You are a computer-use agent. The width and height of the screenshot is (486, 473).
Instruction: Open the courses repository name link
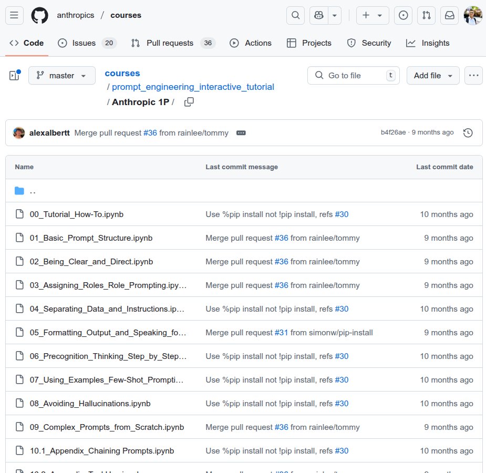[126, 15]
